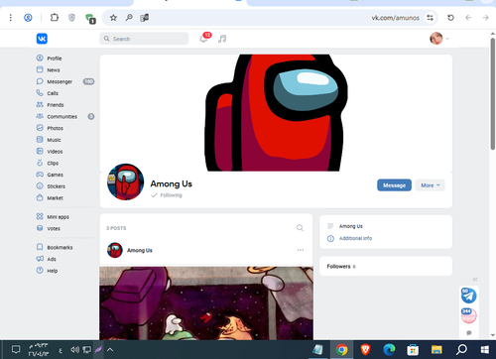Click the Help icon
The height and width of the screenshot is (359, 496).
tap(40, 270)
